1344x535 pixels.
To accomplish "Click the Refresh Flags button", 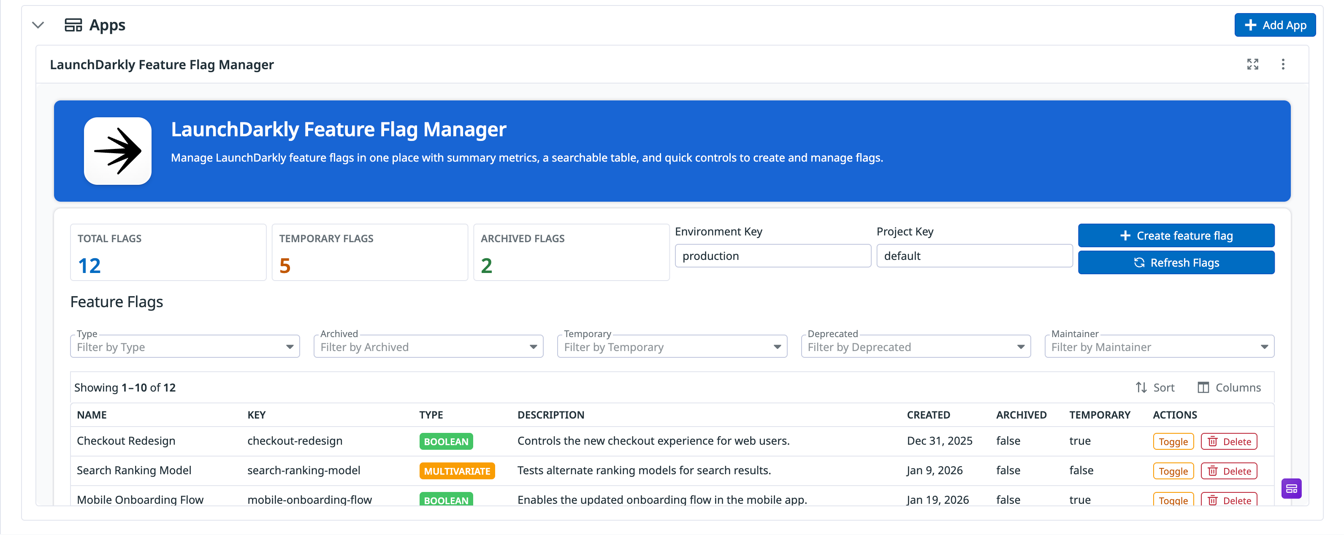I will tap(1176, 263).
